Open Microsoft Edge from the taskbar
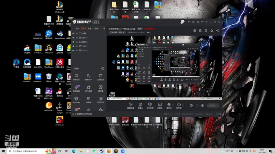Viewport: 275px width, 154px height. [74, 151]
